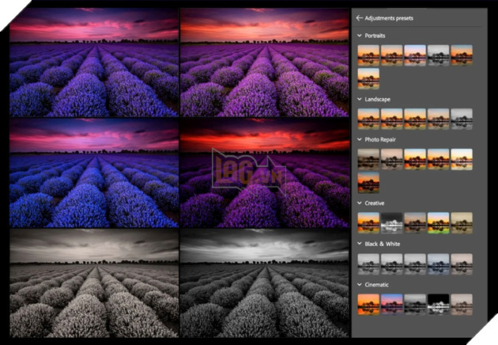Collapse the Portraits preset group chevron

359,36
